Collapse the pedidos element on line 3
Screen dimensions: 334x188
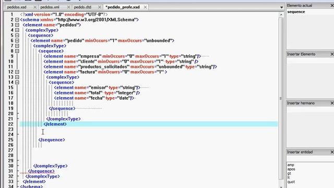17,25
